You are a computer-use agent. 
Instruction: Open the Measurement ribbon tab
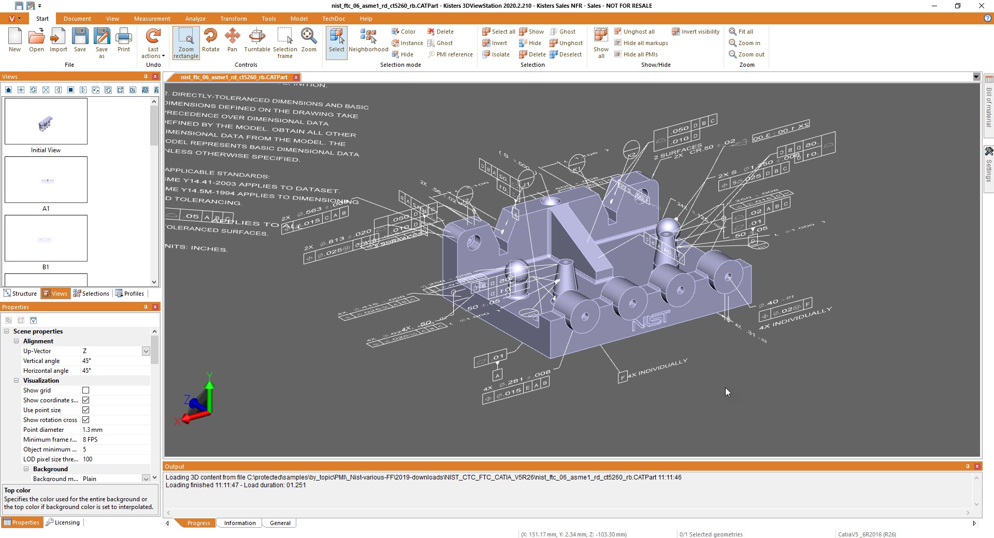tap(152, 19)
